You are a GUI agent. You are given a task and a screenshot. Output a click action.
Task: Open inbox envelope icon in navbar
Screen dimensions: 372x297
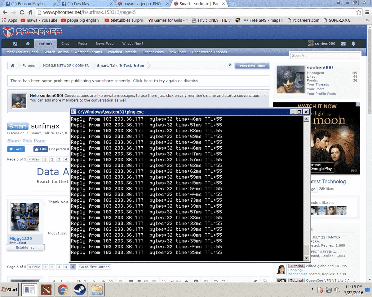pos(343,44)
